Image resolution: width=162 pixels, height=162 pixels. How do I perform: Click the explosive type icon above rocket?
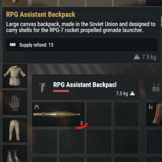(x=36, y=107)
